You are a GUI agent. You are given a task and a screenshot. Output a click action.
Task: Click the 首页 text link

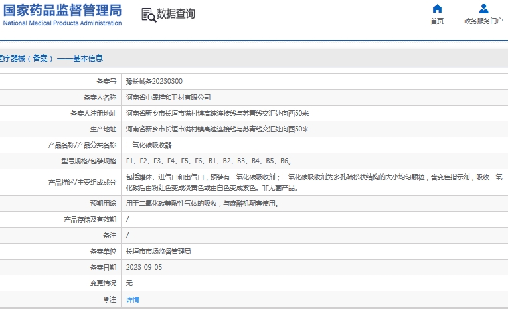click(x=437, y=21)
